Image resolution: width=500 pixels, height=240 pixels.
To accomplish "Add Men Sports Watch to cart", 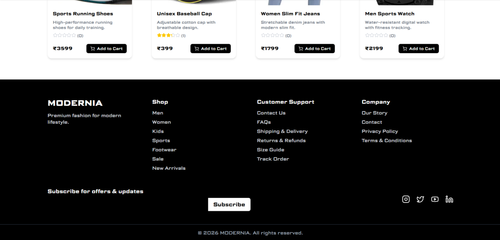I will tap(418, 49).
